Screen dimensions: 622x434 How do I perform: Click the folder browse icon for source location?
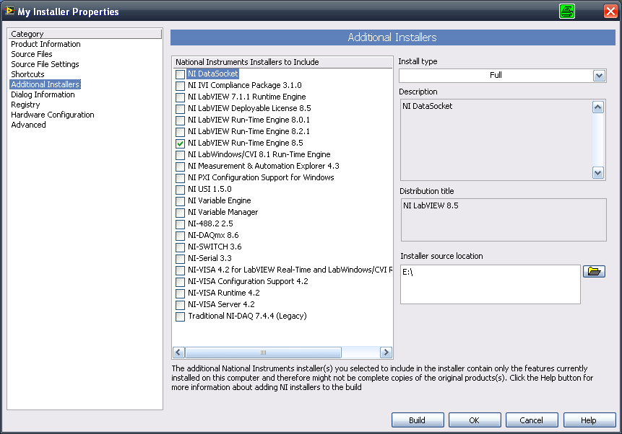594,271
